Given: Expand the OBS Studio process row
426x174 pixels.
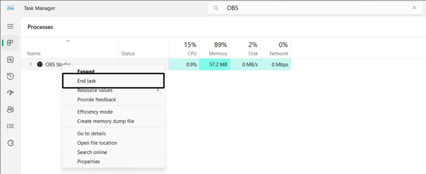Looking at the screenshot, I should pyautogui.click(x=30, y=64).
